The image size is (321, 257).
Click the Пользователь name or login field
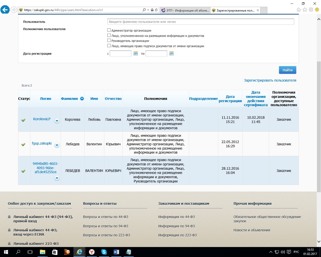click(200, 22)
